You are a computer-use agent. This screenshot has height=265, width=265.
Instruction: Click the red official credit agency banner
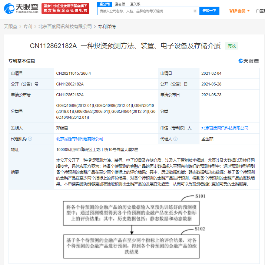tap(65, 8)
